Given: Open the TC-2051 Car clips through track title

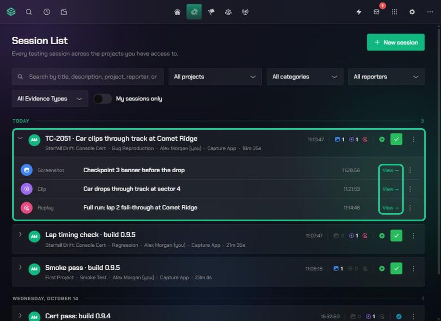Looking at the screenshot, I should pyautogui.click(x=121, y=139).
